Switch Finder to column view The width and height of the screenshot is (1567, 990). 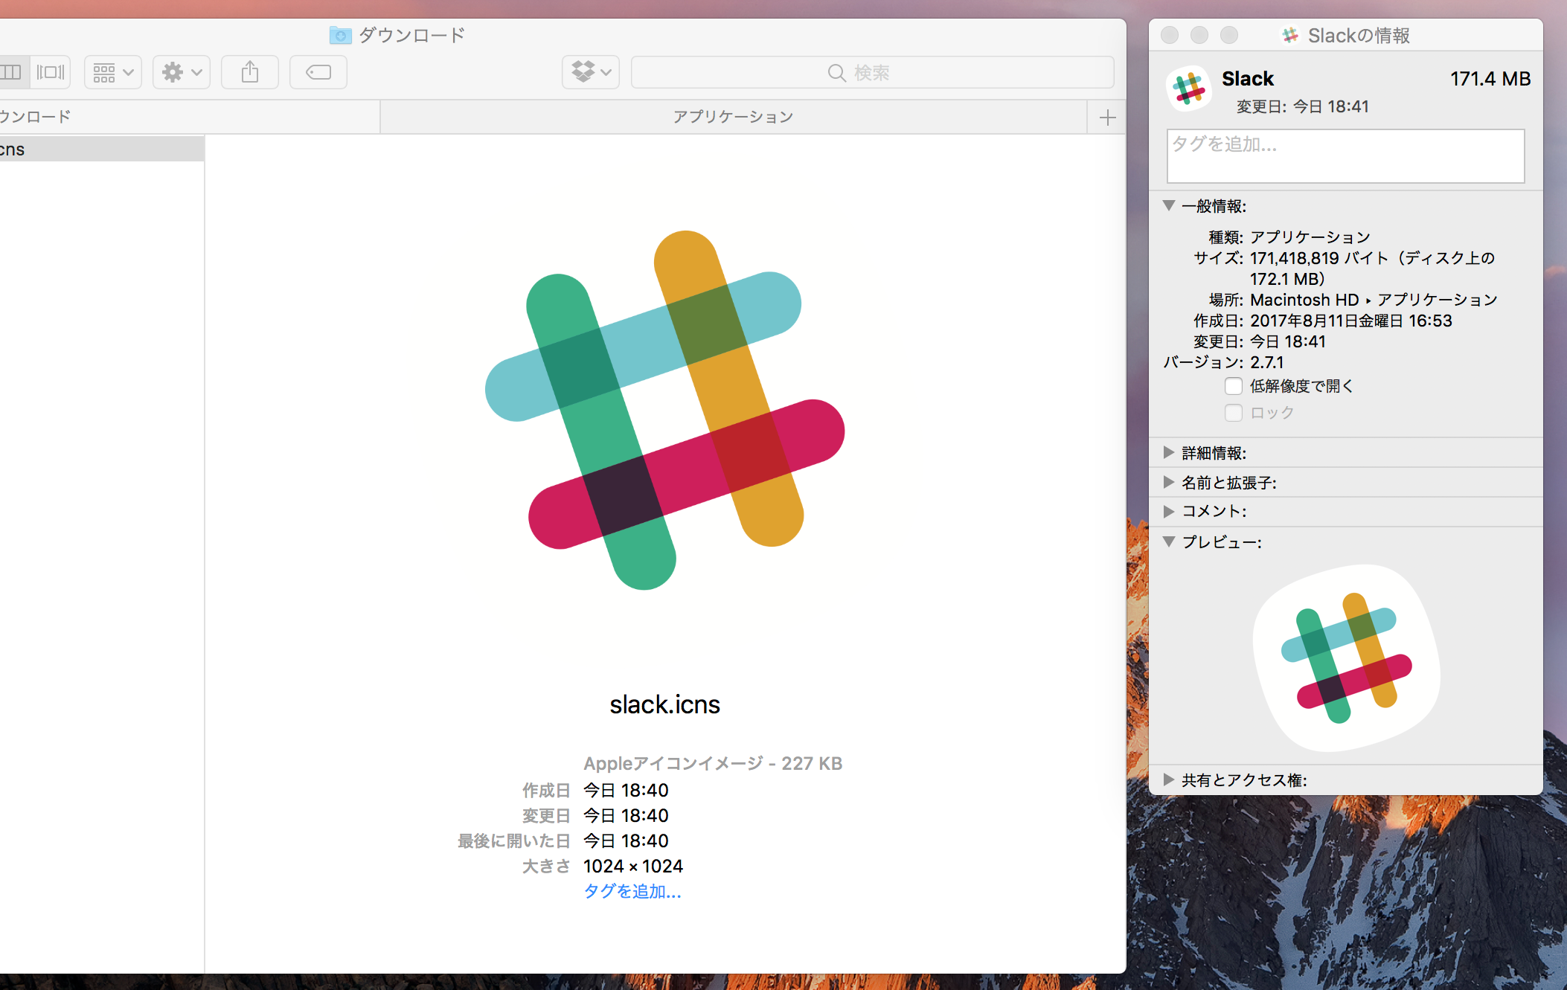[12, 72]
